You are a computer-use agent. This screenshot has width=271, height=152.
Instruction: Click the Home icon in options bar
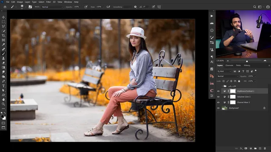[5, 7]
